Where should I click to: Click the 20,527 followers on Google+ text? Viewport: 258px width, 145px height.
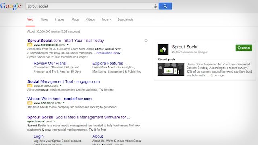[190, 52]
